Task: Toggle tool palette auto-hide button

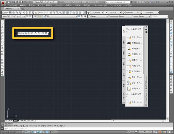Action: click(147, 30)
